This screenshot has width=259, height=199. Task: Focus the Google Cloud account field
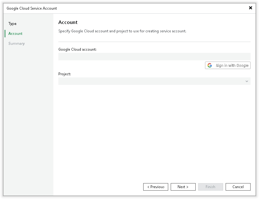tap(154, 57)
